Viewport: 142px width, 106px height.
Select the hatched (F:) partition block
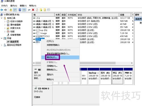117,76
